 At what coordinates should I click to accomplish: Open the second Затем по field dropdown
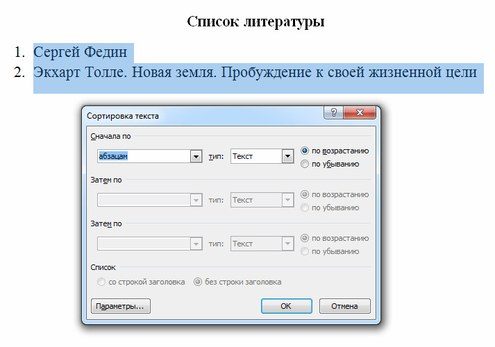pyautogui.click(x=196, y=244)
